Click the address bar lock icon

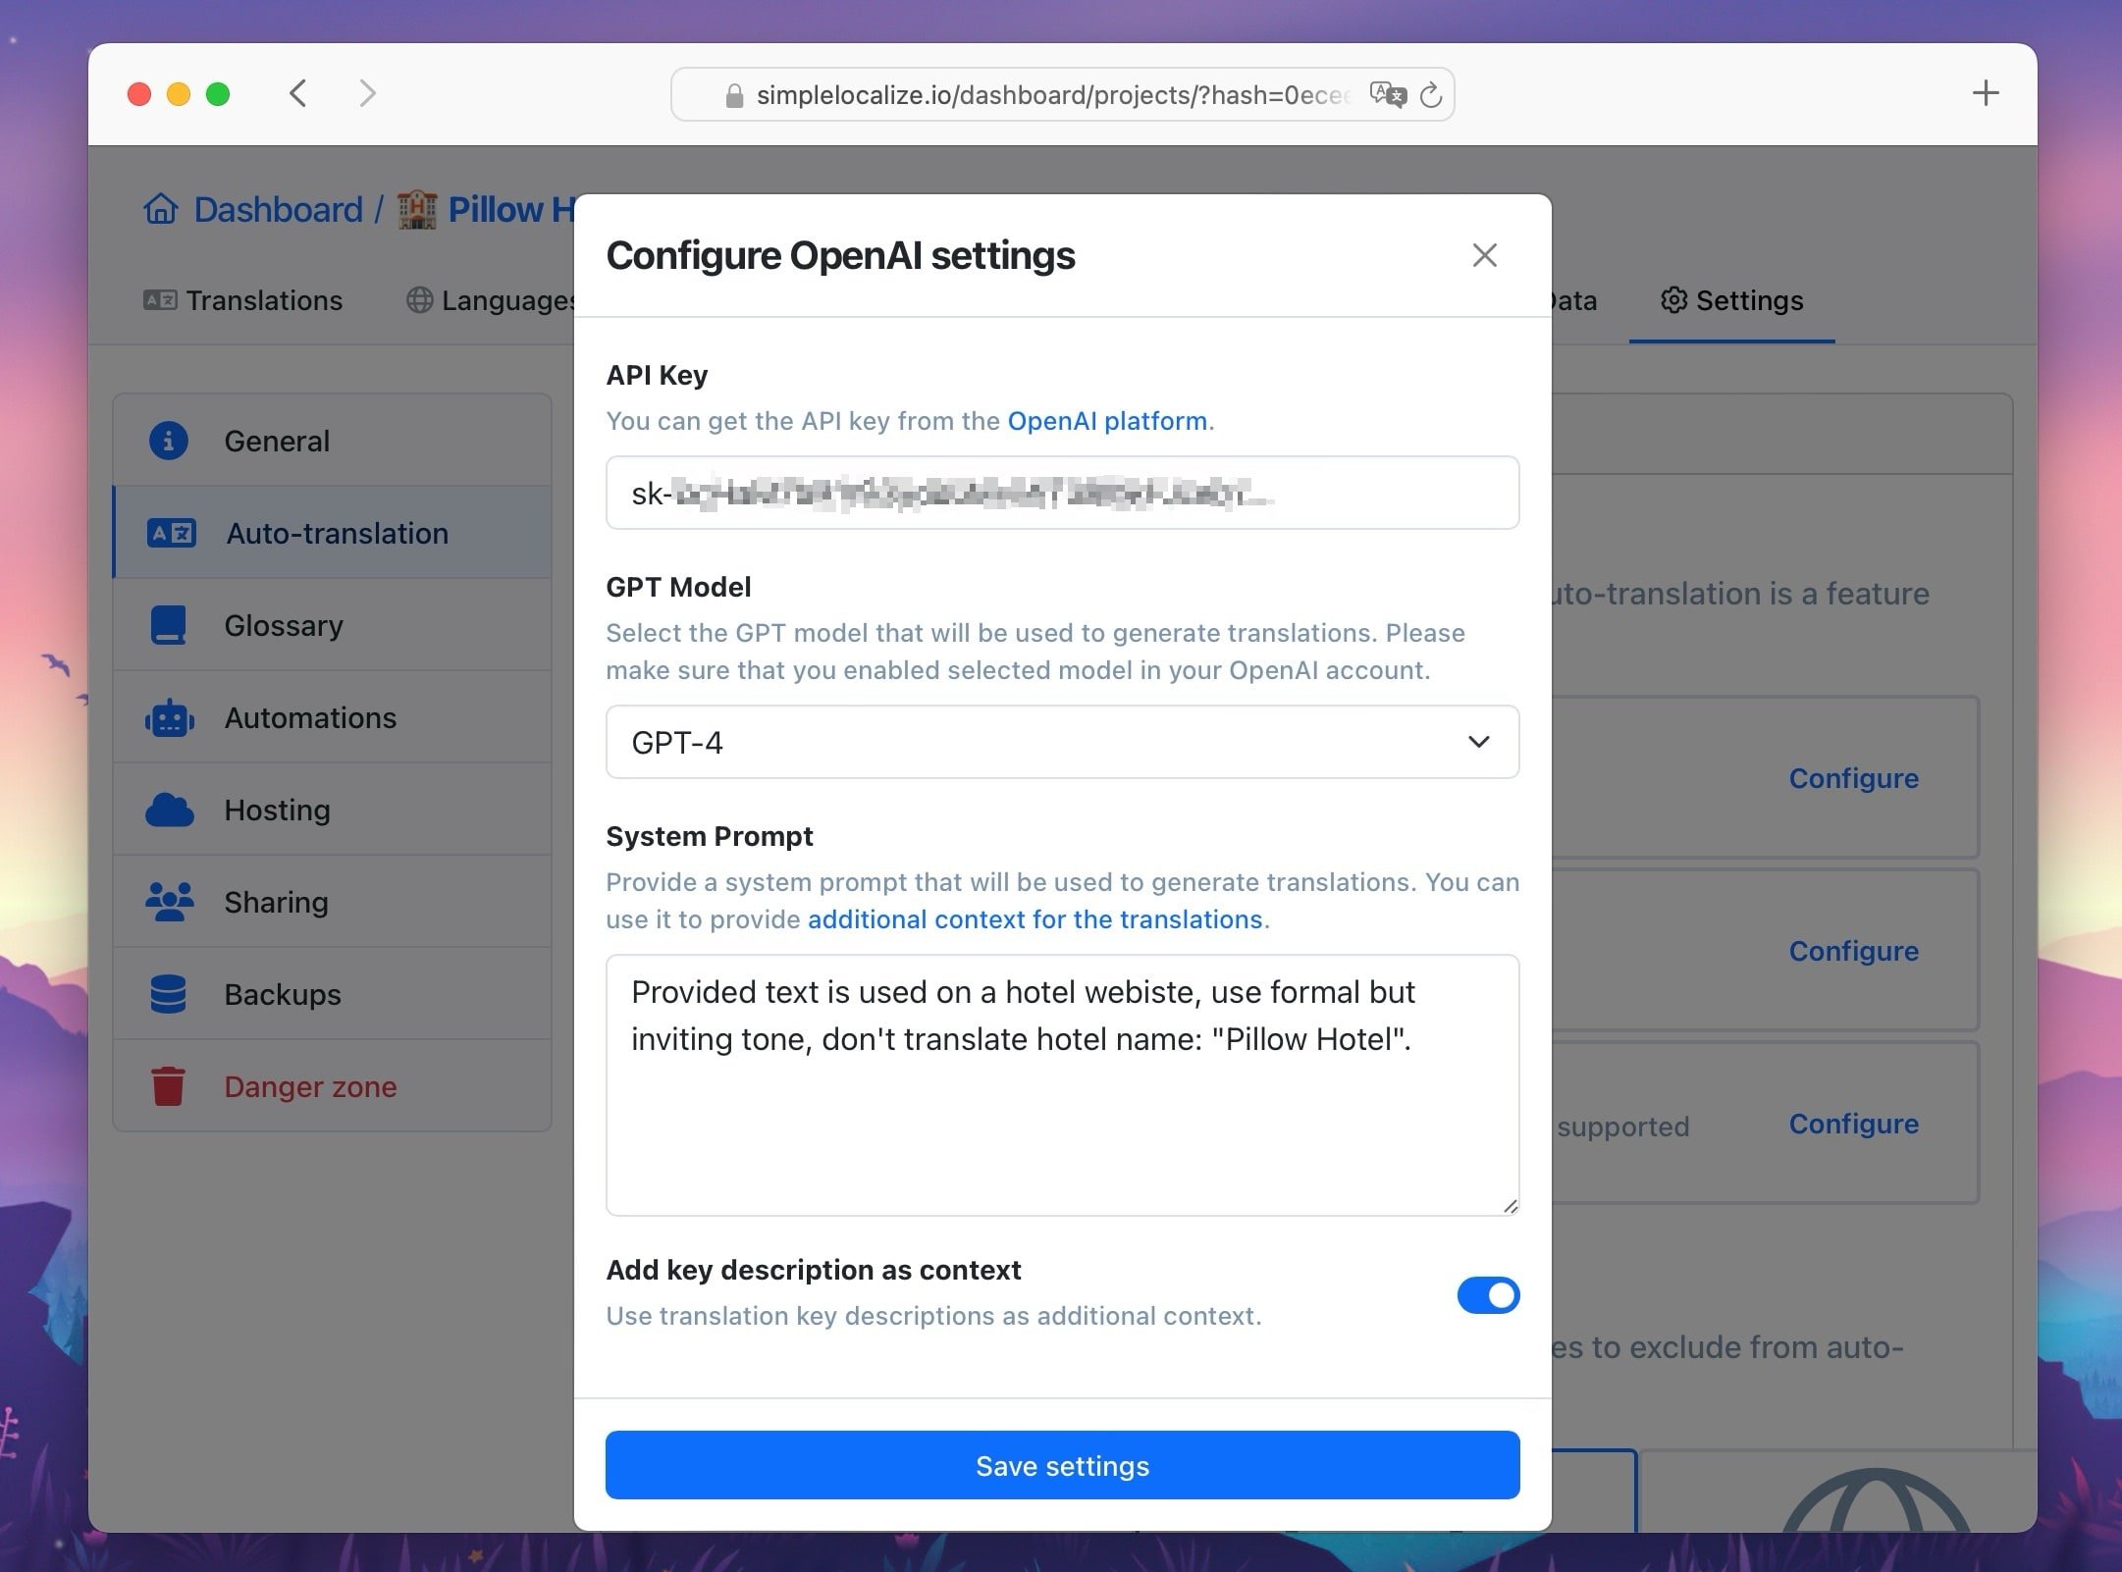click(x=733, y=95)
